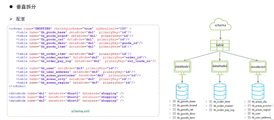The image size is (274, 120).
Task: Expand the tb_goods_item tree node arrow
Action: click(170, 118)
